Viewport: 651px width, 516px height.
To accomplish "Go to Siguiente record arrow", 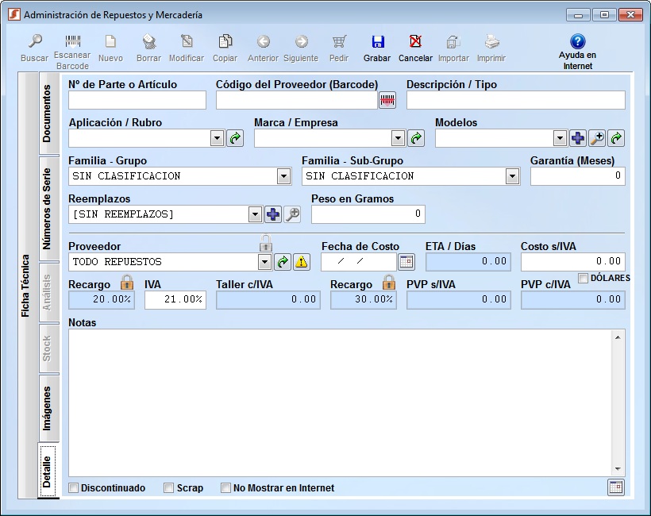I will pyautogui.click(x=302, y=41).
